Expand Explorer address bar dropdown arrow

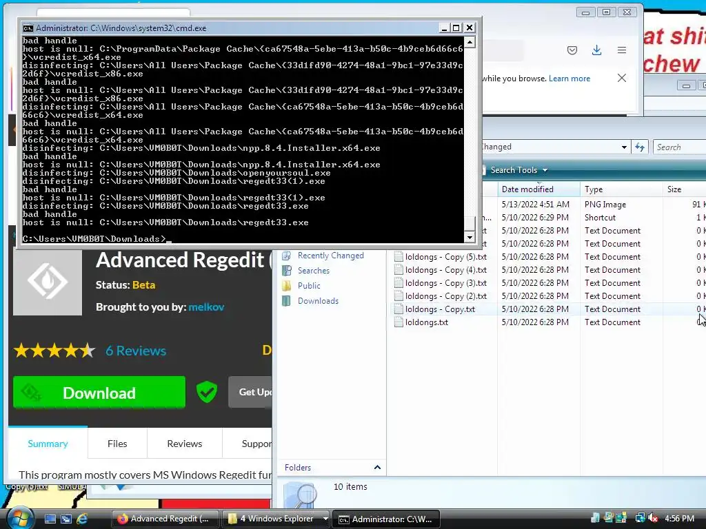[623, 147]
